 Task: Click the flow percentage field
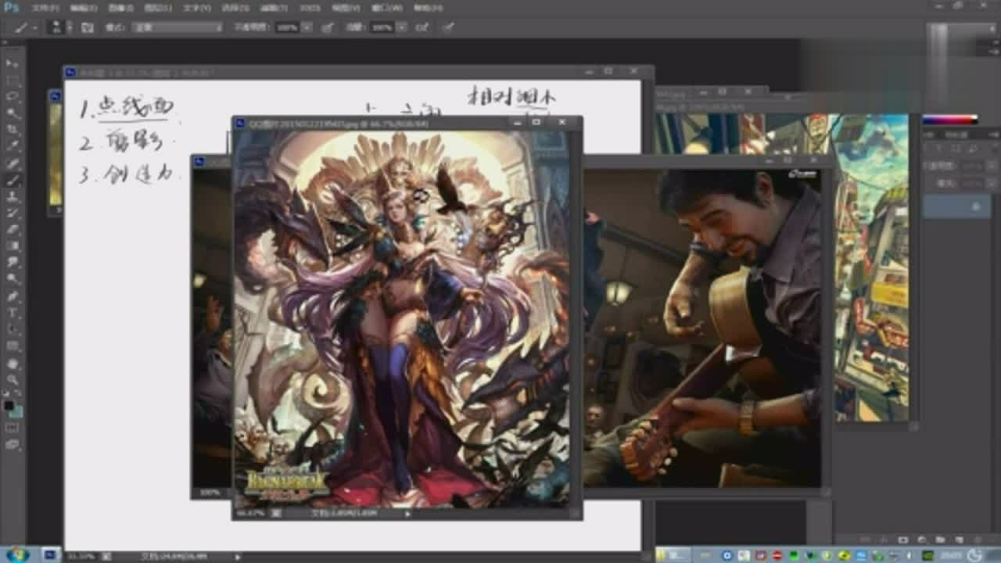pyautogui.click(x=382, y=27)
